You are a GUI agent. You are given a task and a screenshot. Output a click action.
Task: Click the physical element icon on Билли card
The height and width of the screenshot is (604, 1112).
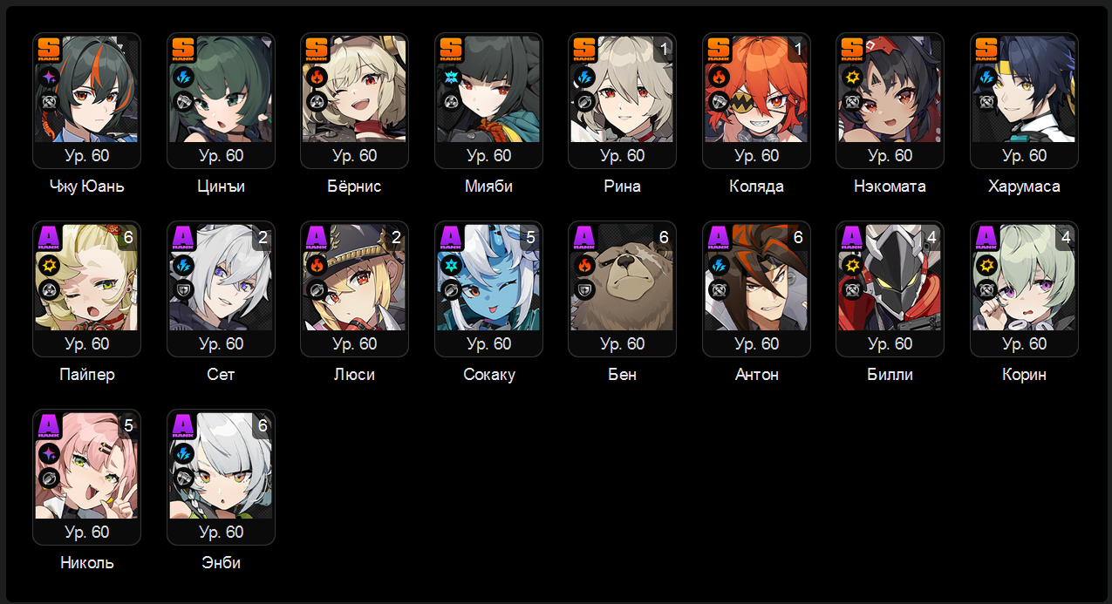tap(853, 264)
